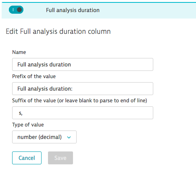Select the number (decimal) option text

(40, 137)
